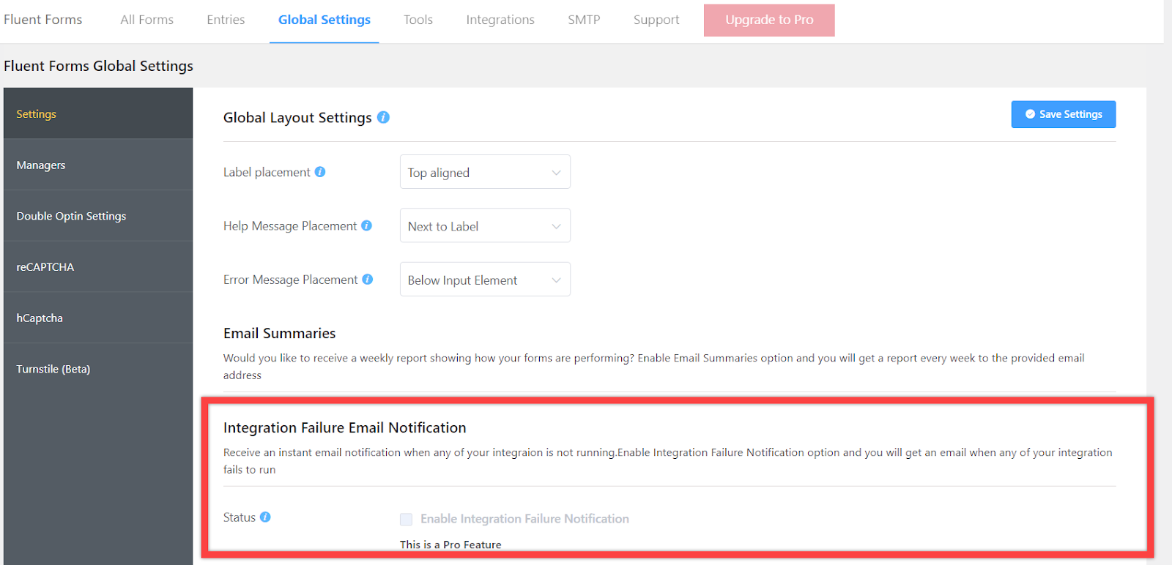Click the 'This is a Pro Feature' text
Screen dimensions: 1172x565
450,545
